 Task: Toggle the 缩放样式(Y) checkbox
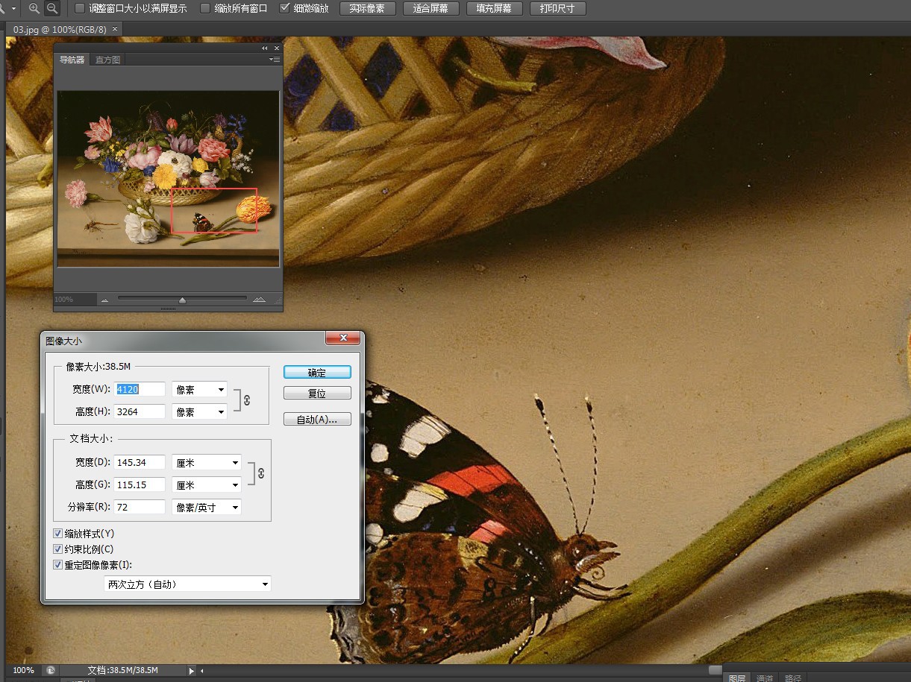pos(57,534)
